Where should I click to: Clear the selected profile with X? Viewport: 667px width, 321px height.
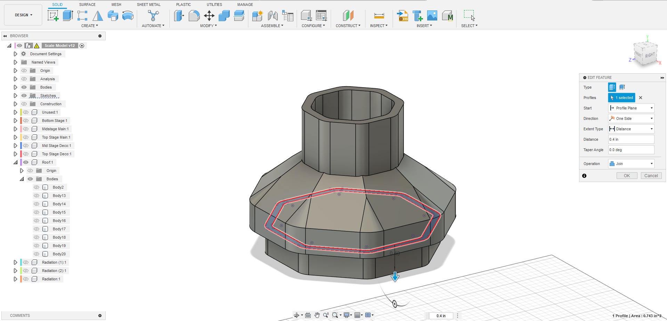tap(641, 98)
